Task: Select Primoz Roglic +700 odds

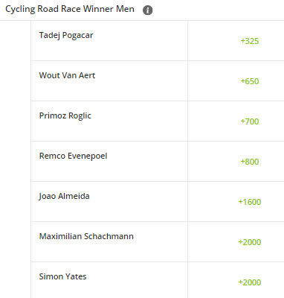Action: pyautogui.click(x=250, y=121)
